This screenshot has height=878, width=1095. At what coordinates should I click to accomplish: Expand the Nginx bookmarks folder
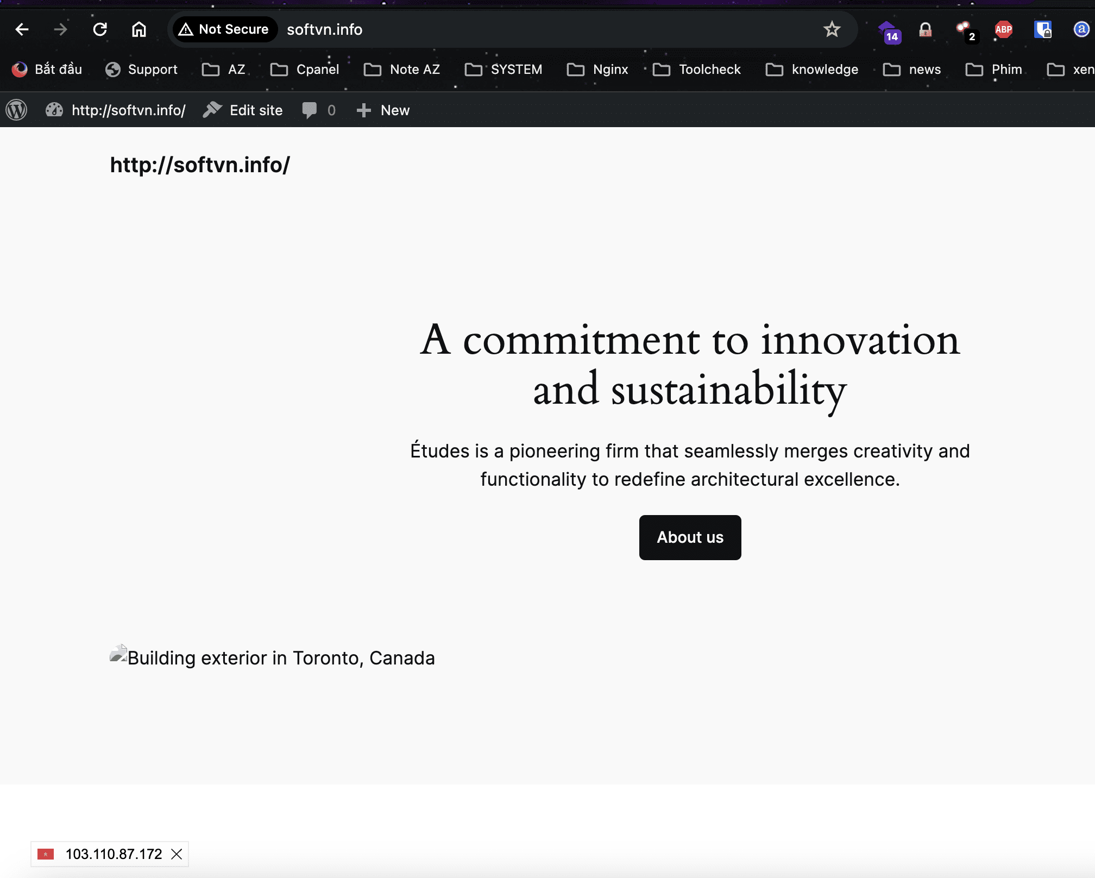pyautogui.click(x=597, y=70)
